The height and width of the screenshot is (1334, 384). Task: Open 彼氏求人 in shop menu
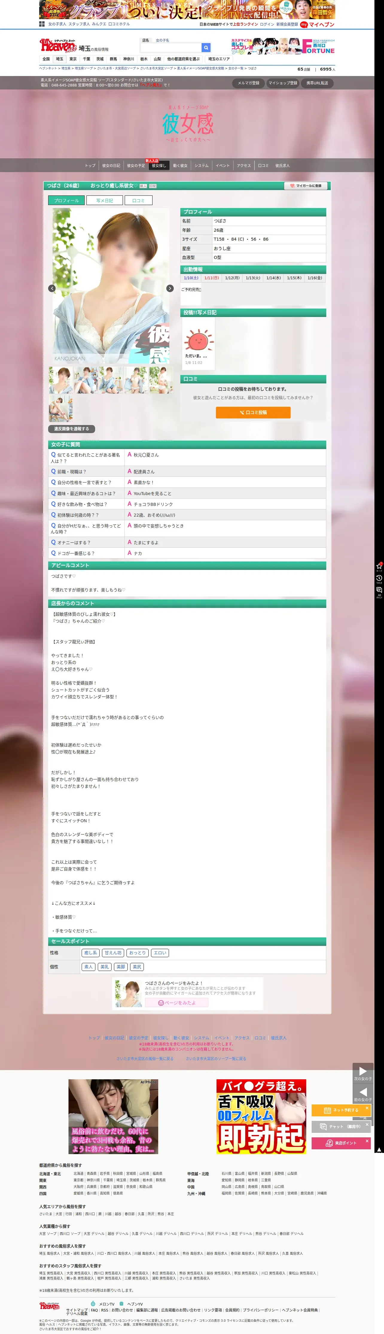coord(283,166)
